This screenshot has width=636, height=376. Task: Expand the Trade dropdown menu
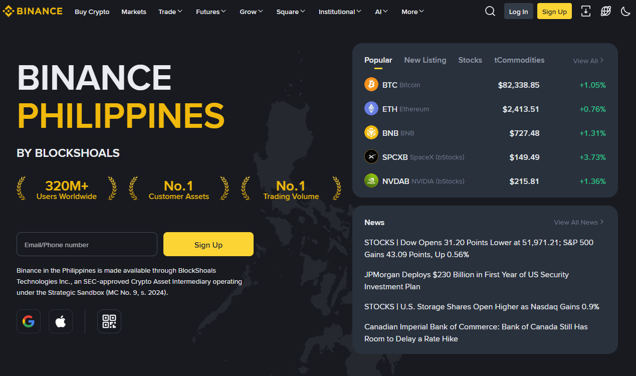170,12
